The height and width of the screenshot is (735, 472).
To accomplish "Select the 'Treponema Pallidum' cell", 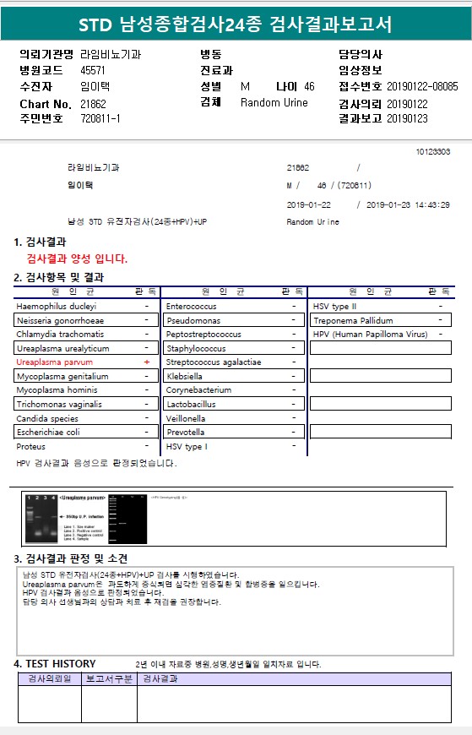I will pos(381,320).
